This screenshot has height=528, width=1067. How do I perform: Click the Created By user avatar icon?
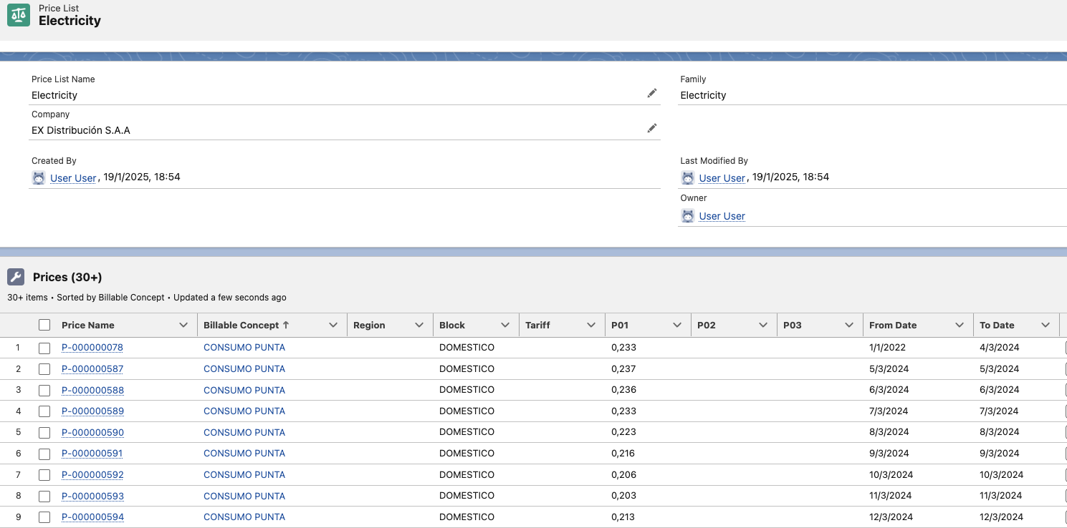39,177
